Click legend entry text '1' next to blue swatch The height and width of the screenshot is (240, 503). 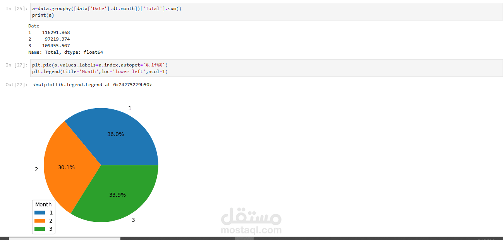[x=51, y=213]
